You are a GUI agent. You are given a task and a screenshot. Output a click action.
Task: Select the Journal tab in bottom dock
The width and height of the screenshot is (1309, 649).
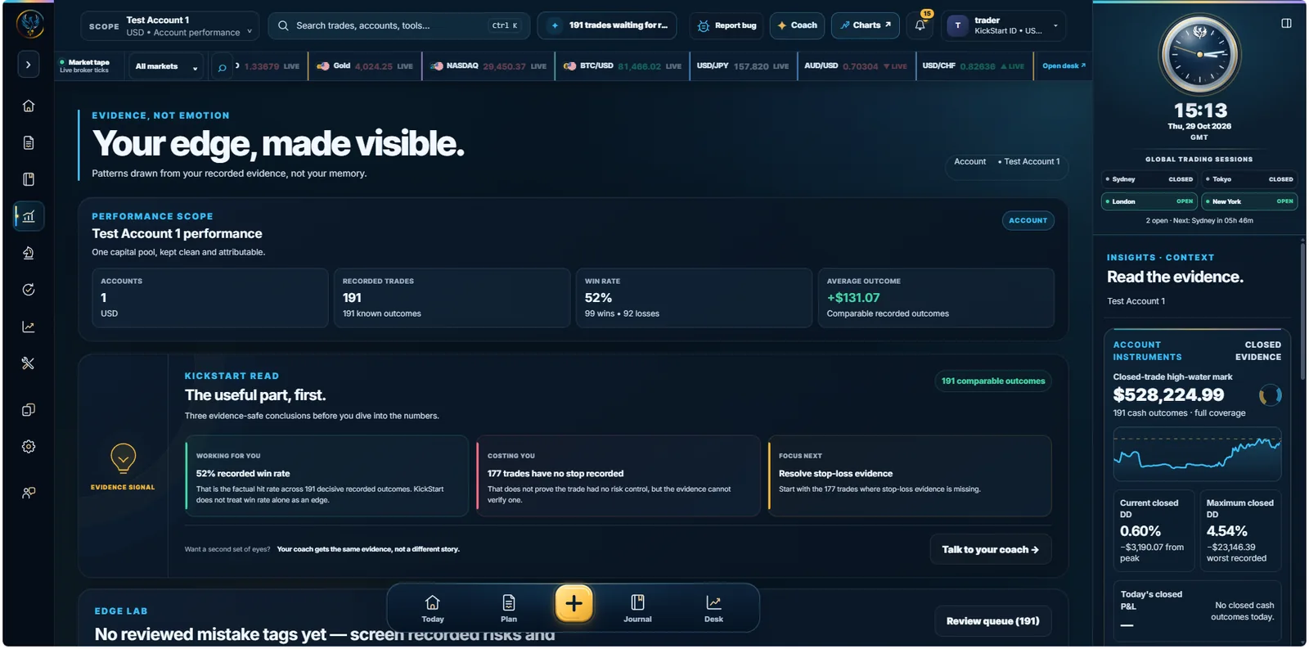click(x=637, y=608)
